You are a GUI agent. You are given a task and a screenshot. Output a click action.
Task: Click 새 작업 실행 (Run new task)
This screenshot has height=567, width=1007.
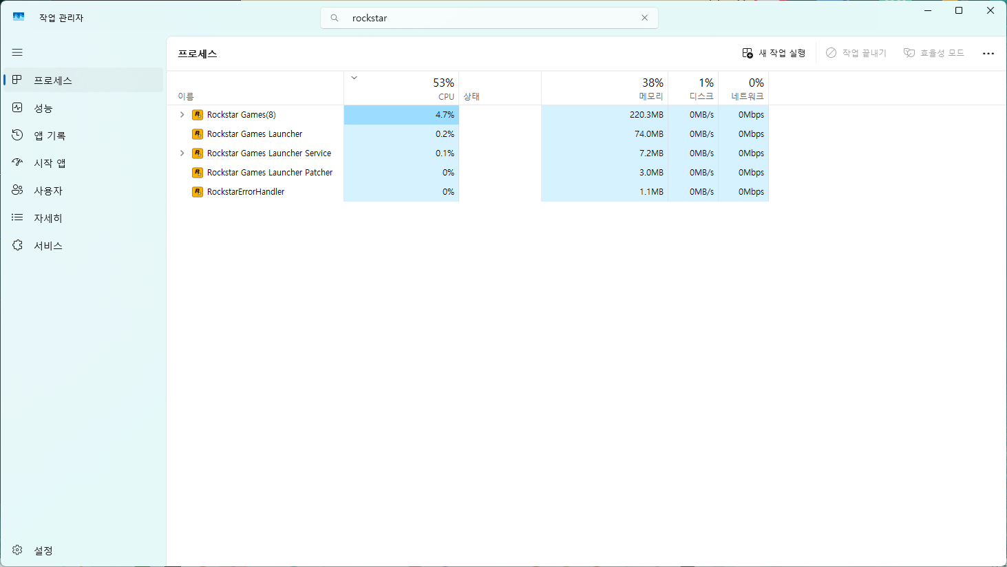[774, 53]
